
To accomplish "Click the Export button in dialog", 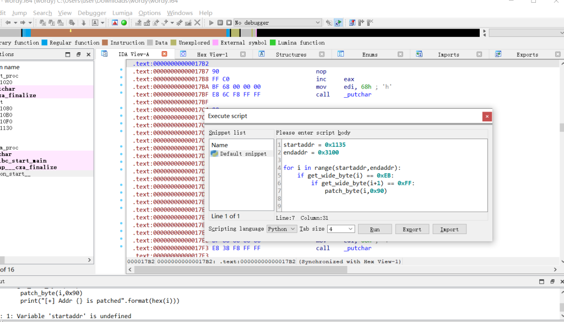I will [x=411, y=229].
